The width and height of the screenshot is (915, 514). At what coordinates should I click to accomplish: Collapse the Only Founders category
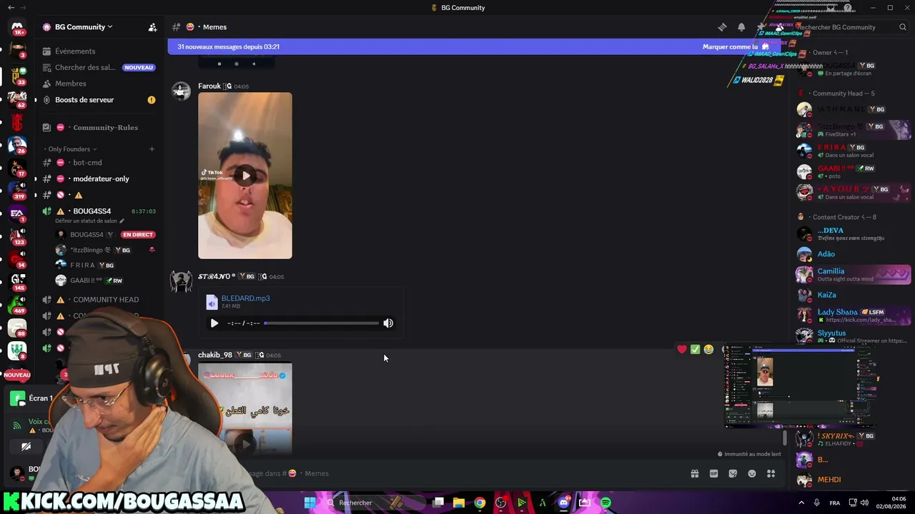[x=69, y=149]
